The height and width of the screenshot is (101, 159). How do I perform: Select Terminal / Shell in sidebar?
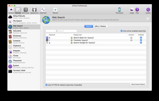(x=24, y=71)
